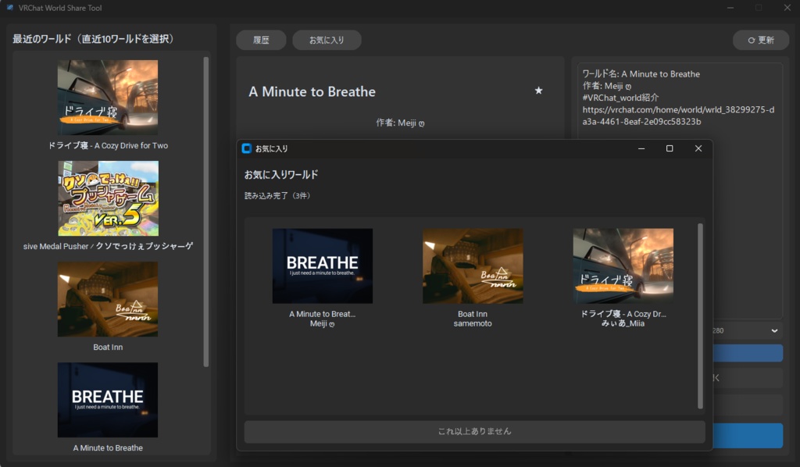Click the favorites dialog scrollbar

point(700,316)
